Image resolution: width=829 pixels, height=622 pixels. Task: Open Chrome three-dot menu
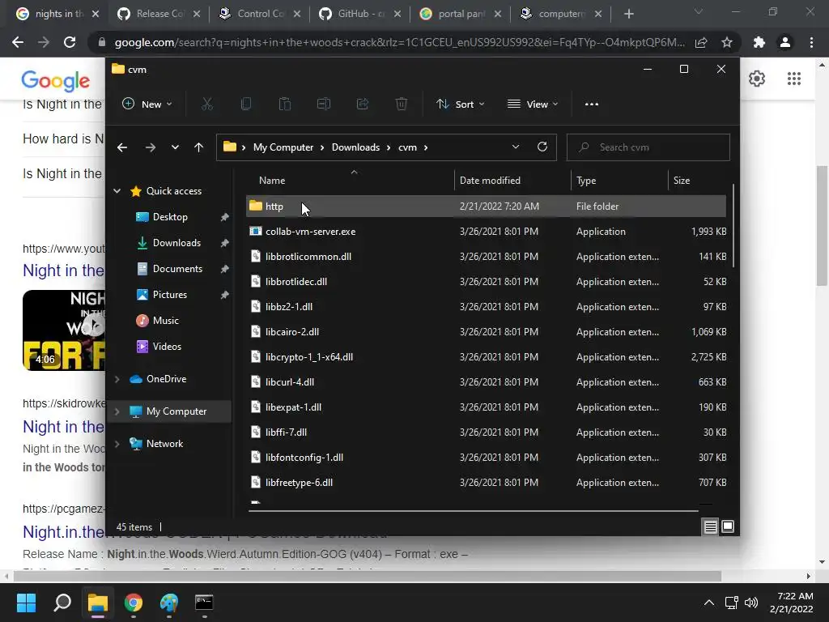811,42
